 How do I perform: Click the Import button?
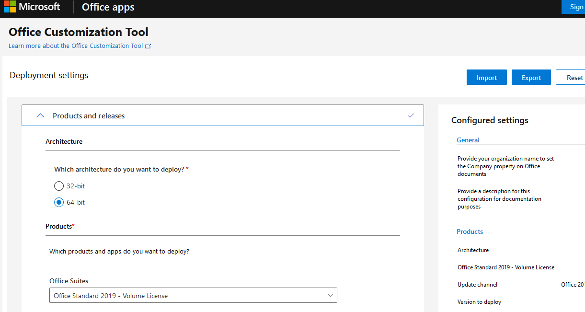coord(486,77)
